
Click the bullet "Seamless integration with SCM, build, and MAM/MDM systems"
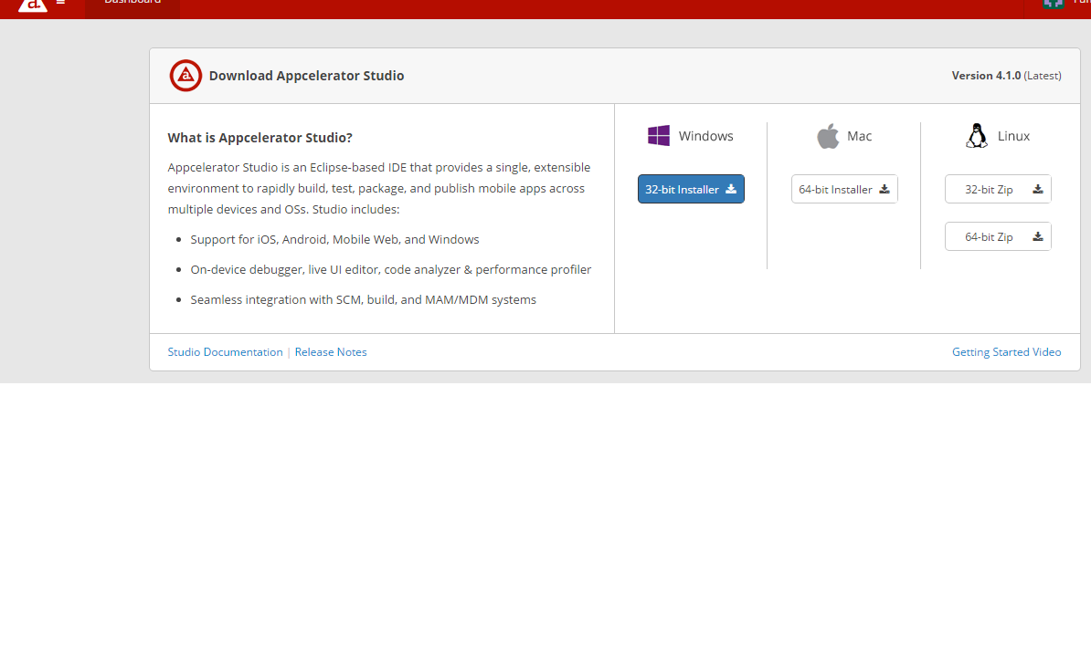click(363, 300)
